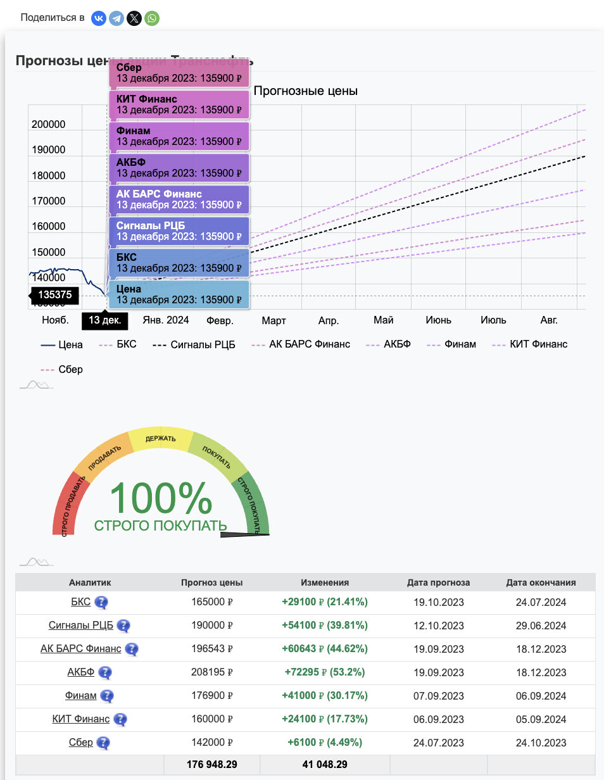Click the Прогноз цены column header
Image resolution: width=604 pixels, height=780 pixels.
[212, 582]
